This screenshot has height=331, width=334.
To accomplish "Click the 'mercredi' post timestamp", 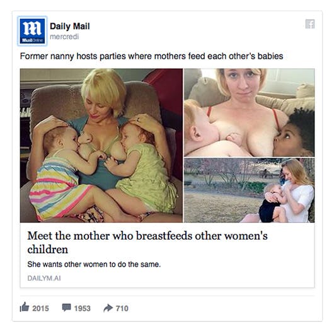I will click(x=64, y=37).
